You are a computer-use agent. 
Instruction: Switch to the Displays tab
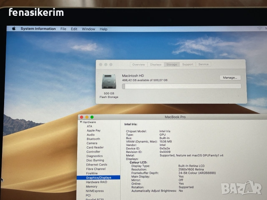click(156, 65)
